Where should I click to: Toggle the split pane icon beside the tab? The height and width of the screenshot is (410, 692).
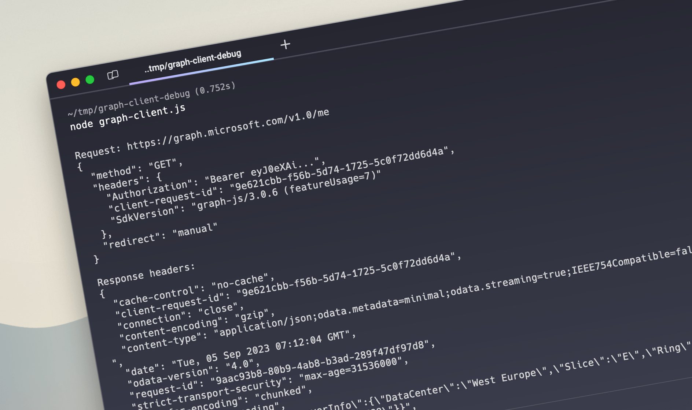pyautogui.click(x=113, y=75)
